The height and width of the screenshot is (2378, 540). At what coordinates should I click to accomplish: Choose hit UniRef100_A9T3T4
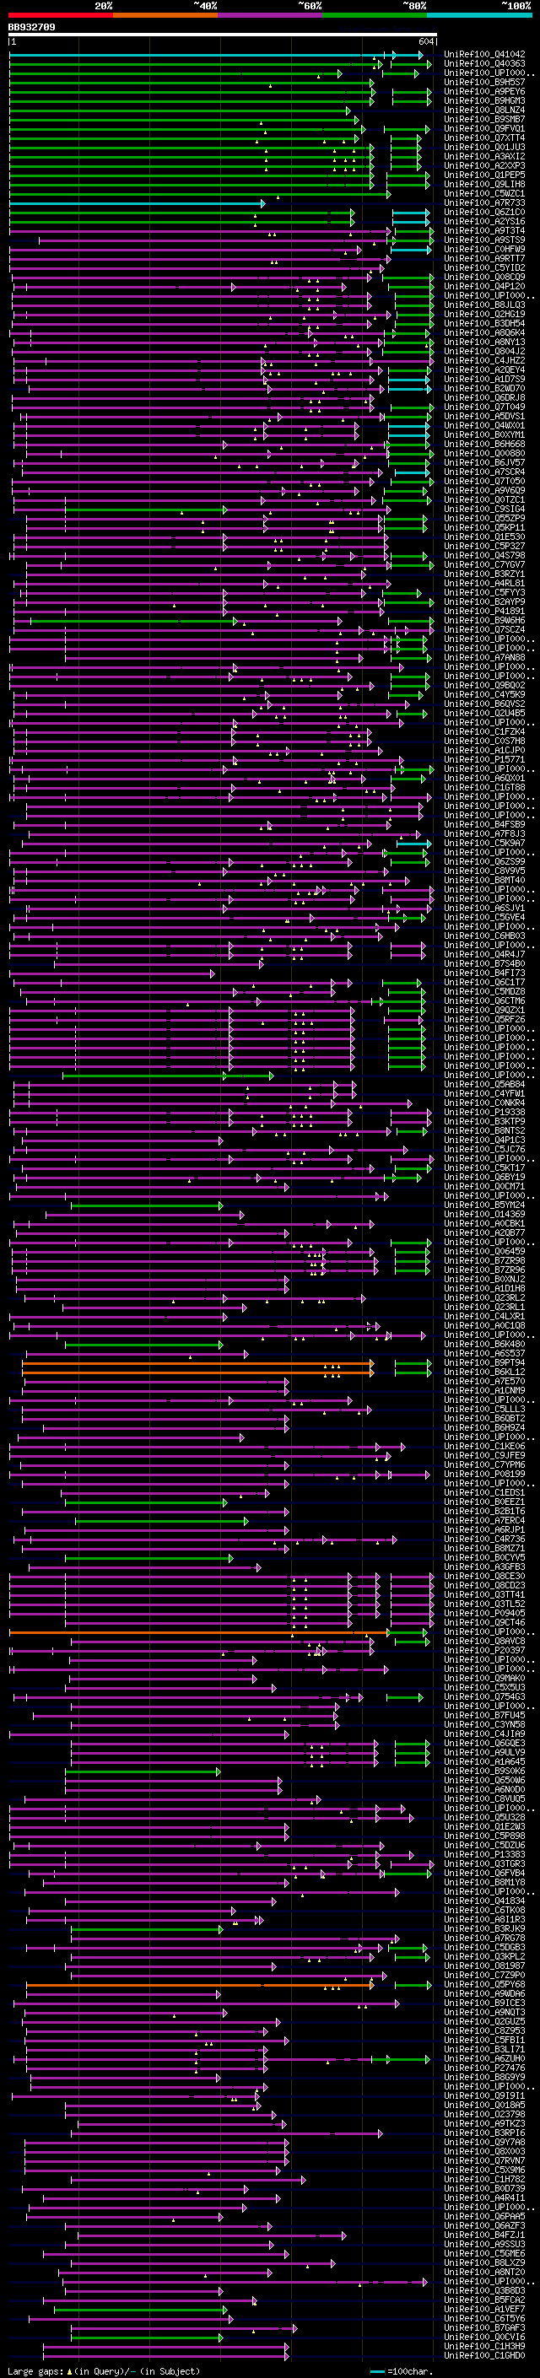(x=484, y=231)
